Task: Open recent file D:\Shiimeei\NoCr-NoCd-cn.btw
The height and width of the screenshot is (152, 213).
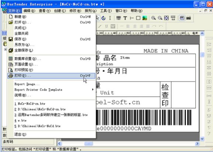Action: point(52,109)
